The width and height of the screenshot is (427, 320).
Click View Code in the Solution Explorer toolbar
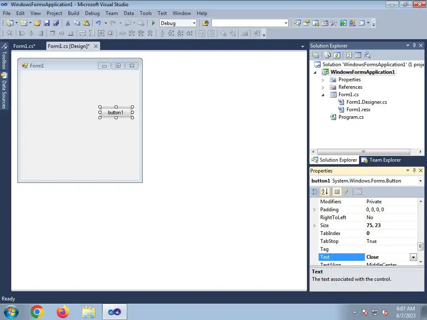pos(349,55)
